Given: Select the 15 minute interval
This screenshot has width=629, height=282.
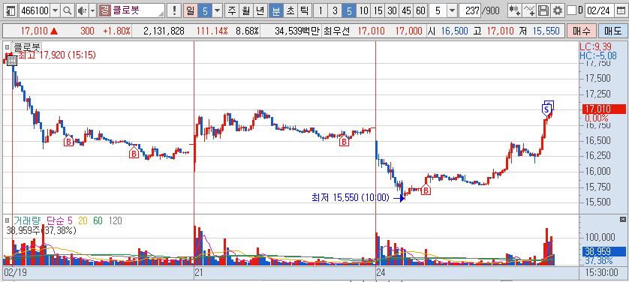Looking at the screenshot, I should click(x=378, y=10).
